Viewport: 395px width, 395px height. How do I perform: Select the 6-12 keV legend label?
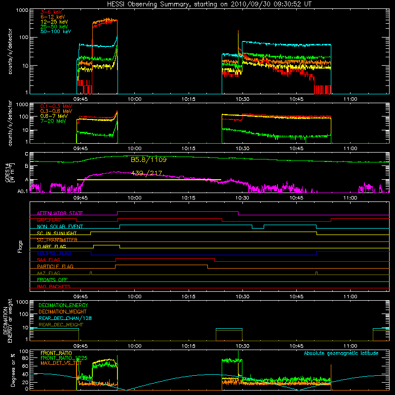53,17
